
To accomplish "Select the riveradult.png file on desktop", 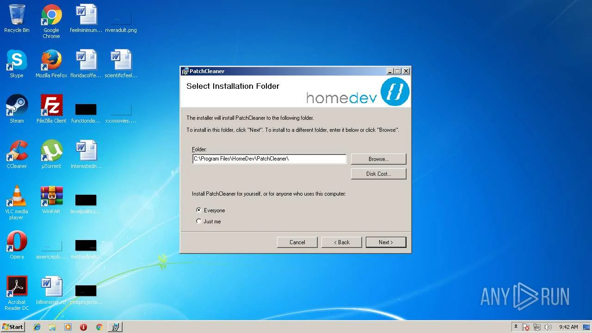I will point(121,21).
